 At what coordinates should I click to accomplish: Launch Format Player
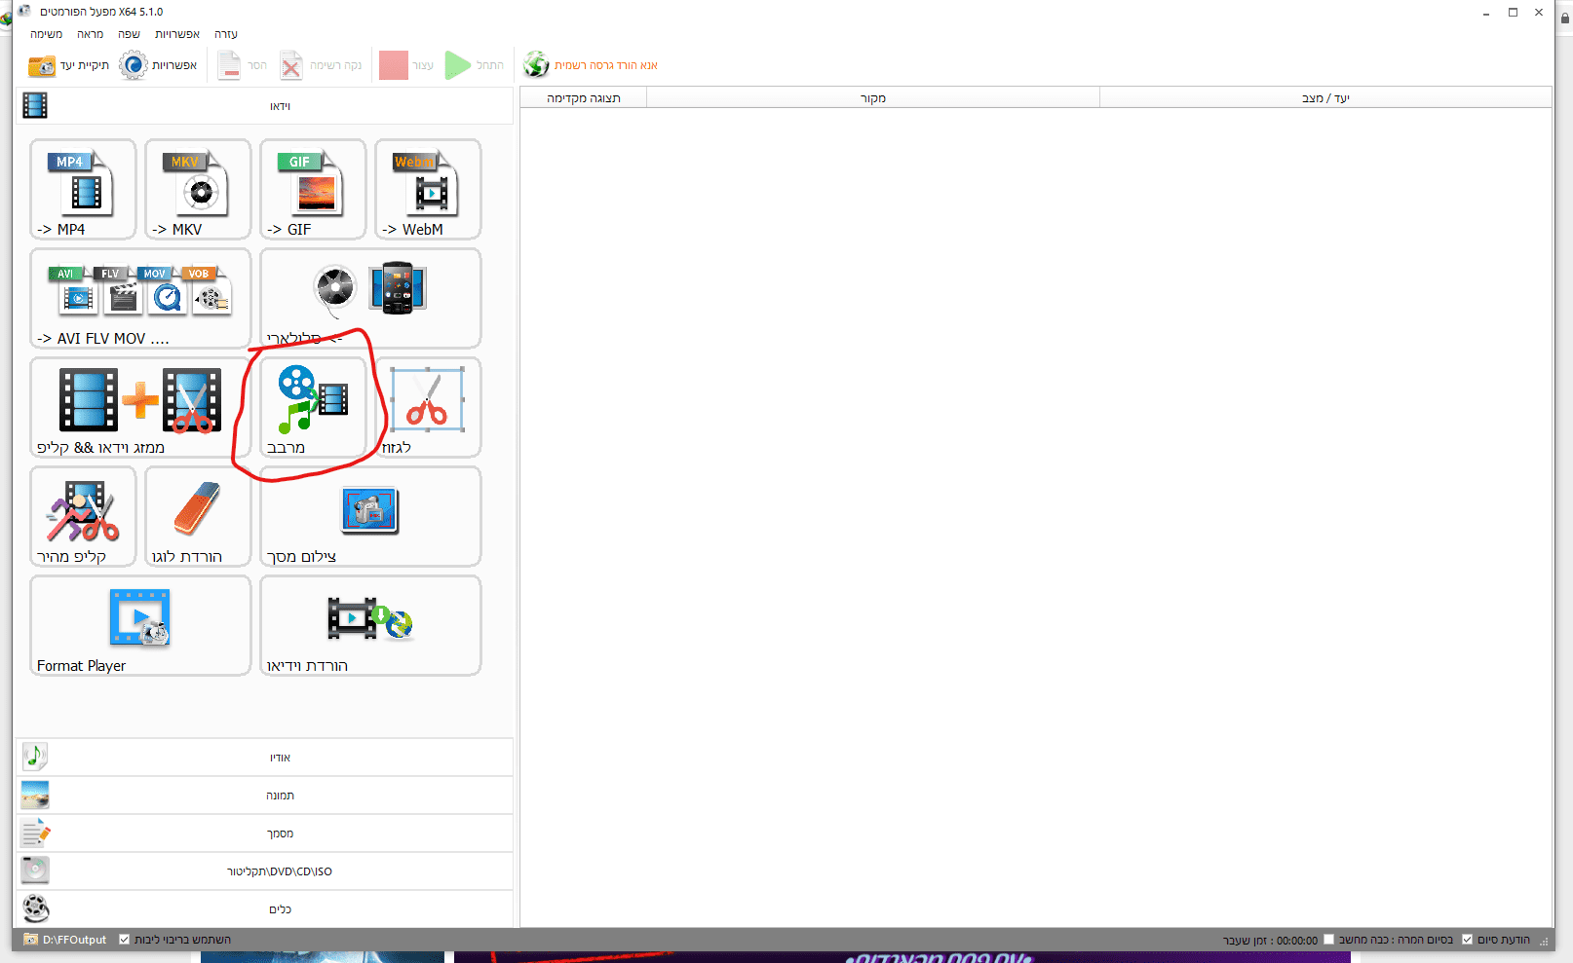(140, 625)
